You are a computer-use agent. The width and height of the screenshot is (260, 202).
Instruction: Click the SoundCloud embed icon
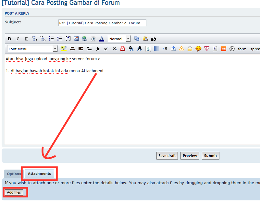pos(223,49)
